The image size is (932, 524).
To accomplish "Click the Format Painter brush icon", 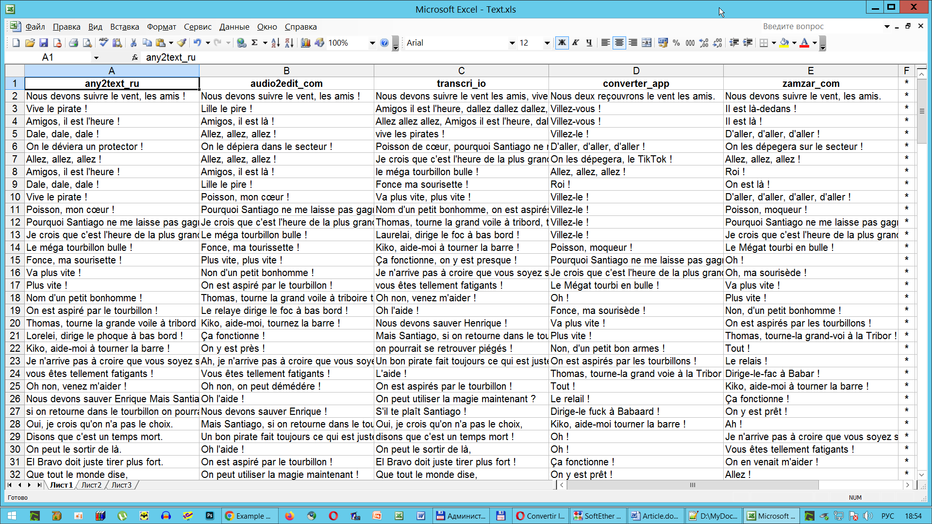I will point(182,43).
